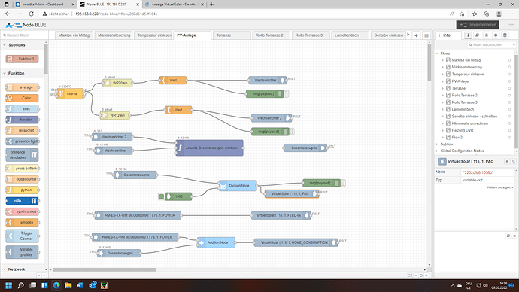
Task: Expand the 'Temperatur einlesen' flow tree item
Action: pos(443,75)
